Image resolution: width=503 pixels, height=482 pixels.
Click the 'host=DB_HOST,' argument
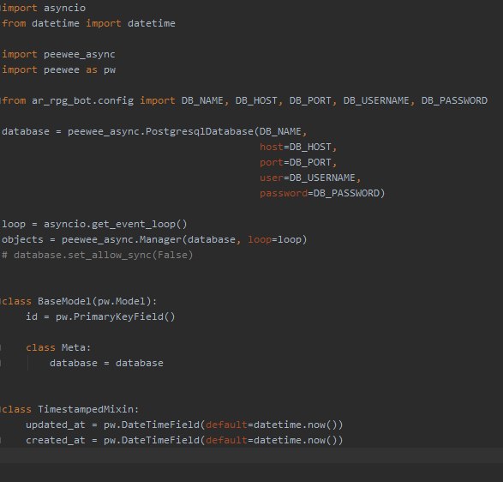click(298, 147)
